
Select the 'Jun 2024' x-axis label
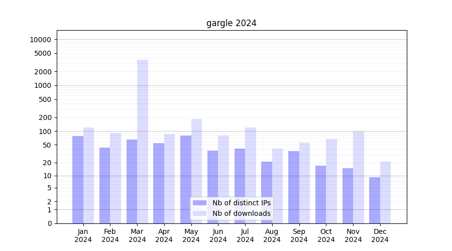click(218, 235)
